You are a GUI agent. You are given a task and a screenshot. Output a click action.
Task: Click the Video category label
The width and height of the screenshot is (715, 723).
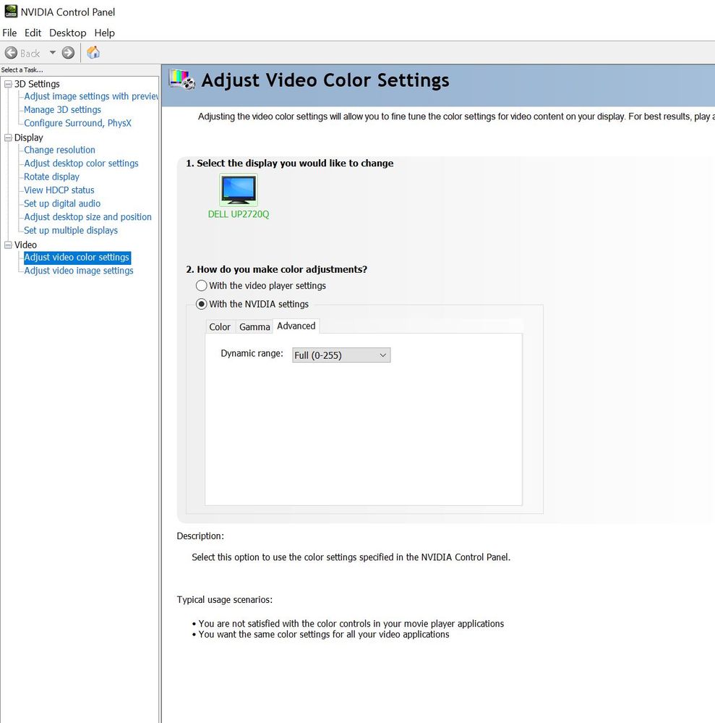pyautogui.click(x=25, y=245)
